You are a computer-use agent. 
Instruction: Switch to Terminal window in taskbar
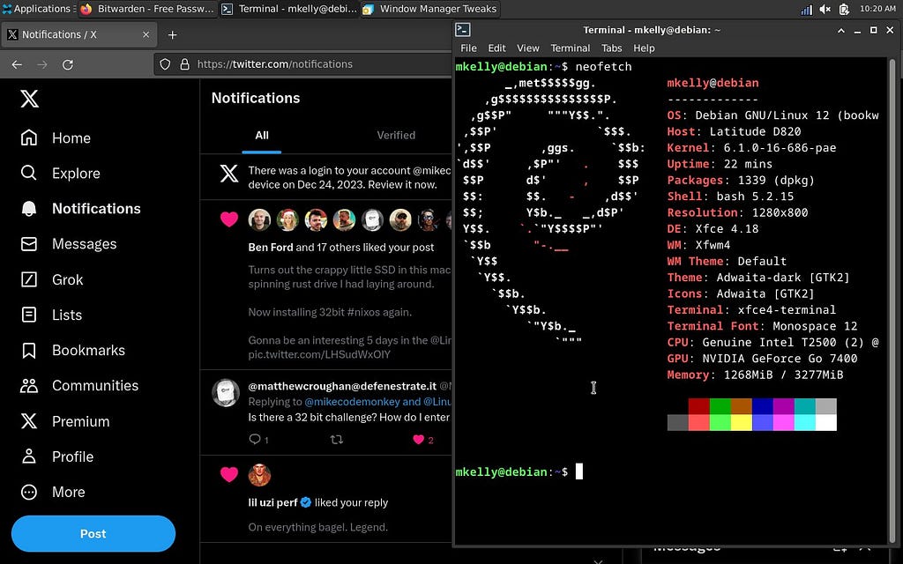[289, 9]
